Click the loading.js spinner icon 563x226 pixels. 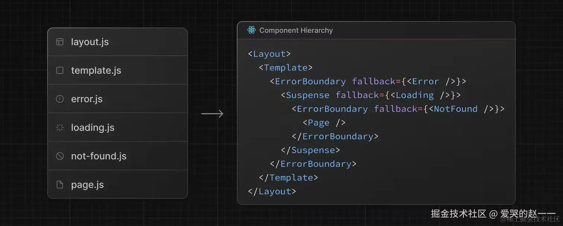[x=60, y=128]
